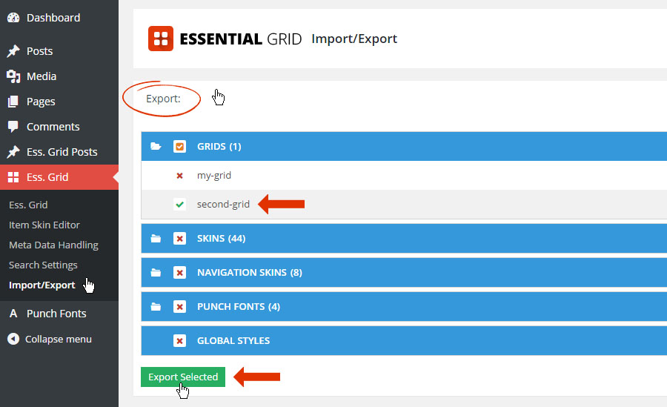The height and width of the screenshot is (407, 667).
Task: Open Pages in the sidebar
Action: click(x=41, y=102)
